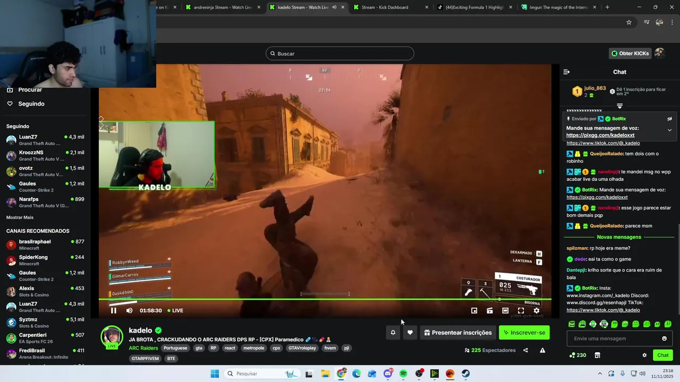Open a new browser tab
The width and height of the screenshot is (680, 382).
pyautogui.click(x=607, y=7)
